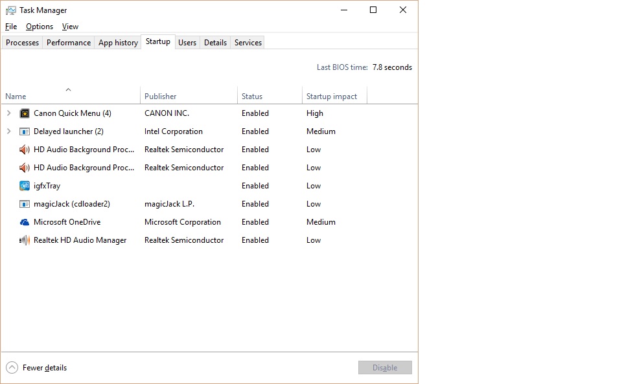Viewport: 622px width, 384px height.
Task: Click the Microsoft Corporation publisher cell
Action: tap(183, 222)
